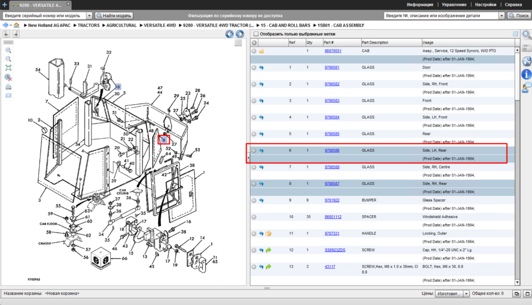Go to next diagram page arrow
This screenshot has width=532, height=305.
[240, 34]
